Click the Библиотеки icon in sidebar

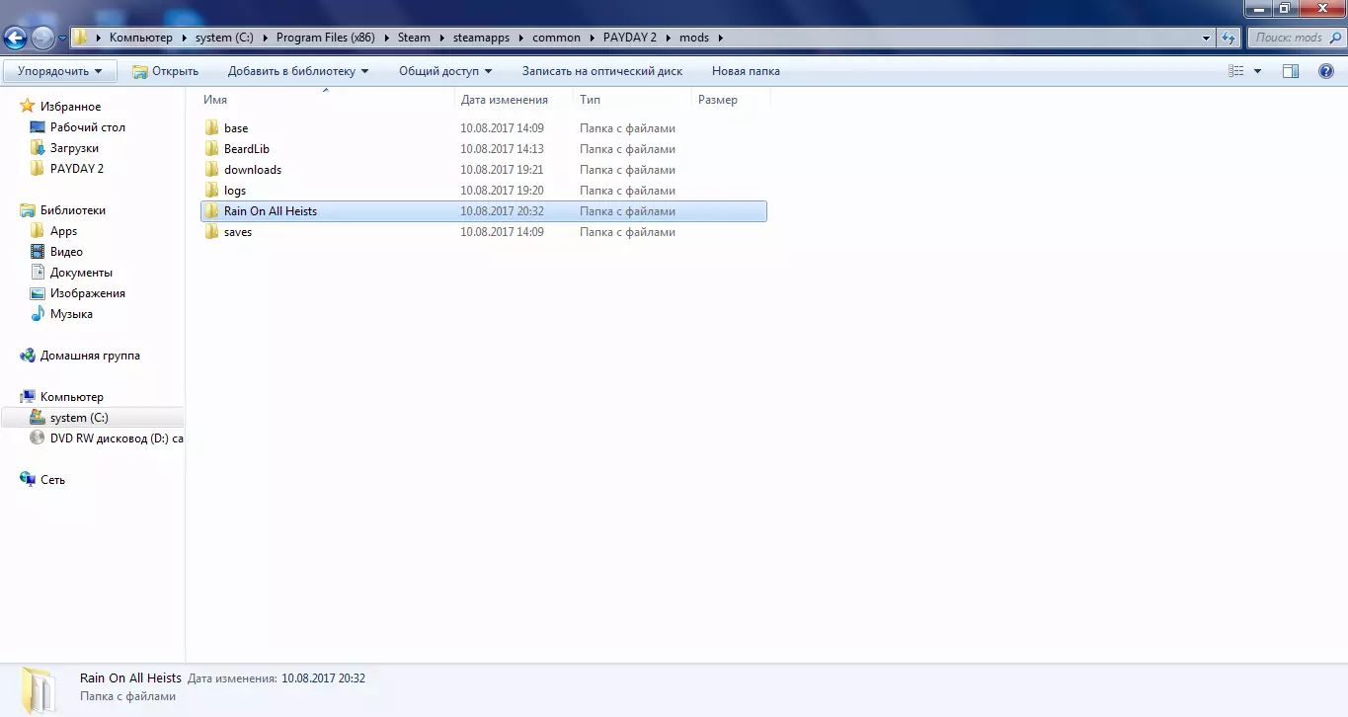pos(28,210)
